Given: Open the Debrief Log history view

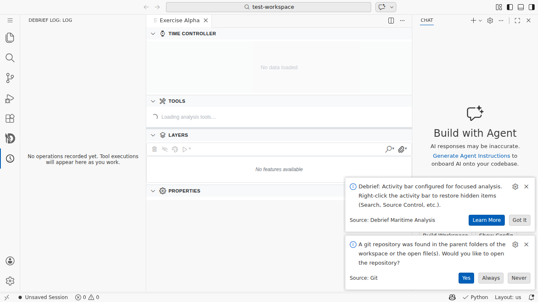Looking at the screenshot, I should pyautogui.click(x=10, y=159).
